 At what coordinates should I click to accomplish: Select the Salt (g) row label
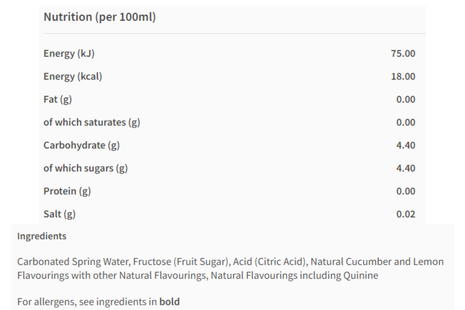coord(60,214)
